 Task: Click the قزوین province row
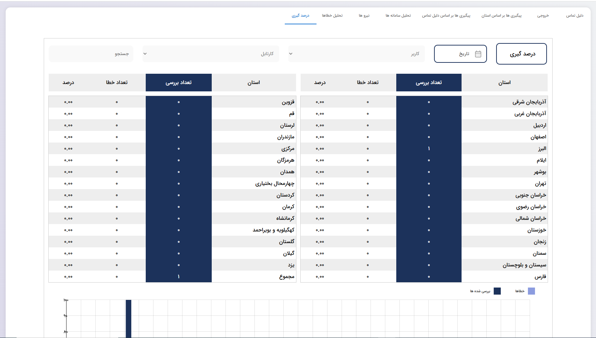(172, 102)
